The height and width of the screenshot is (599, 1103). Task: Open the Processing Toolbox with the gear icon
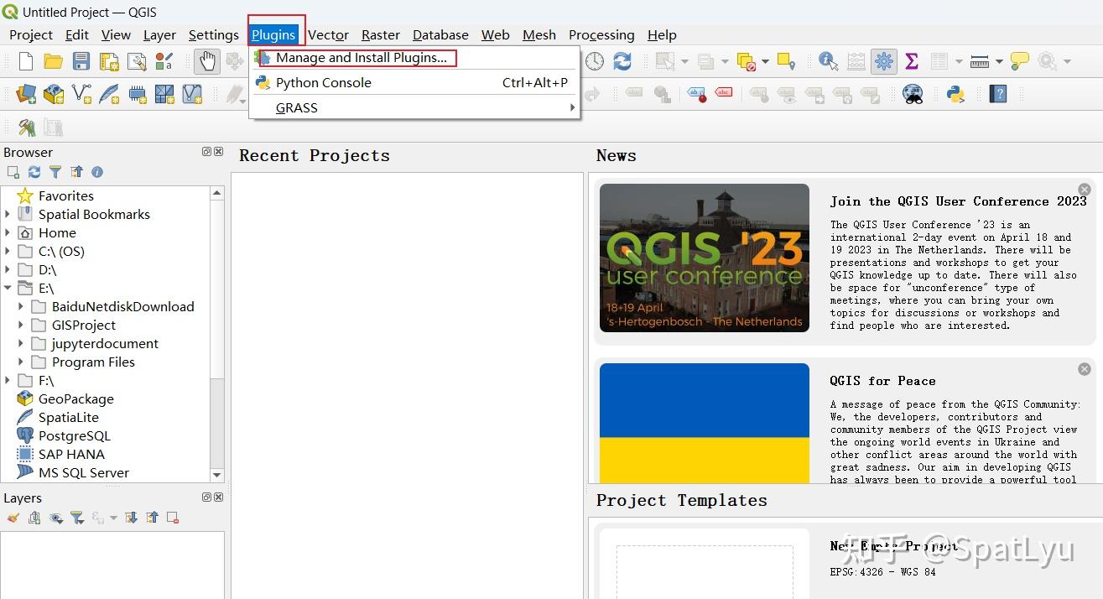884,60
